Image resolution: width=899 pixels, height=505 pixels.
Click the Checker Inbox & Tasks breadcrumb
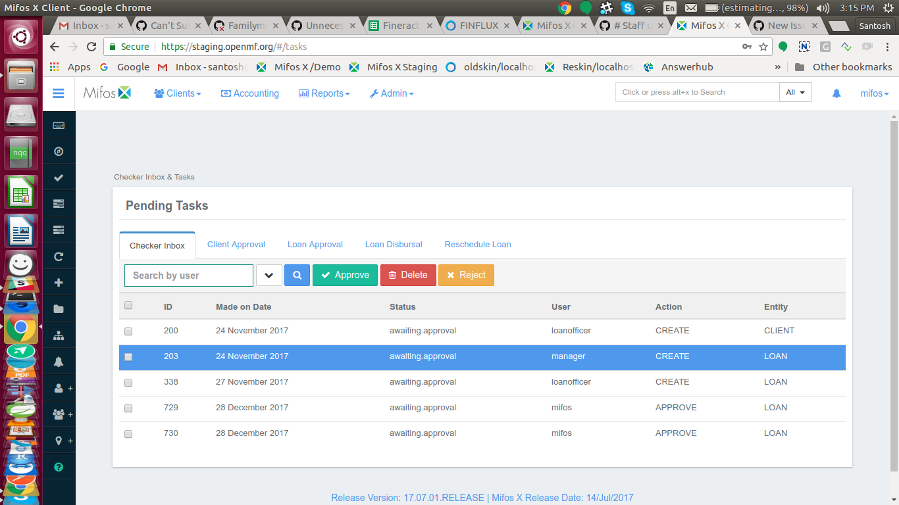coord(154,177)
